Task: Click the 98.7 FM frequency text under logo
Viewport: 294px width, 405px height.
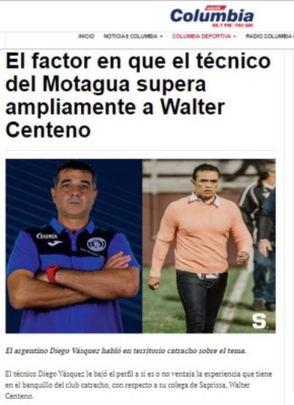Action: (222, 25)
